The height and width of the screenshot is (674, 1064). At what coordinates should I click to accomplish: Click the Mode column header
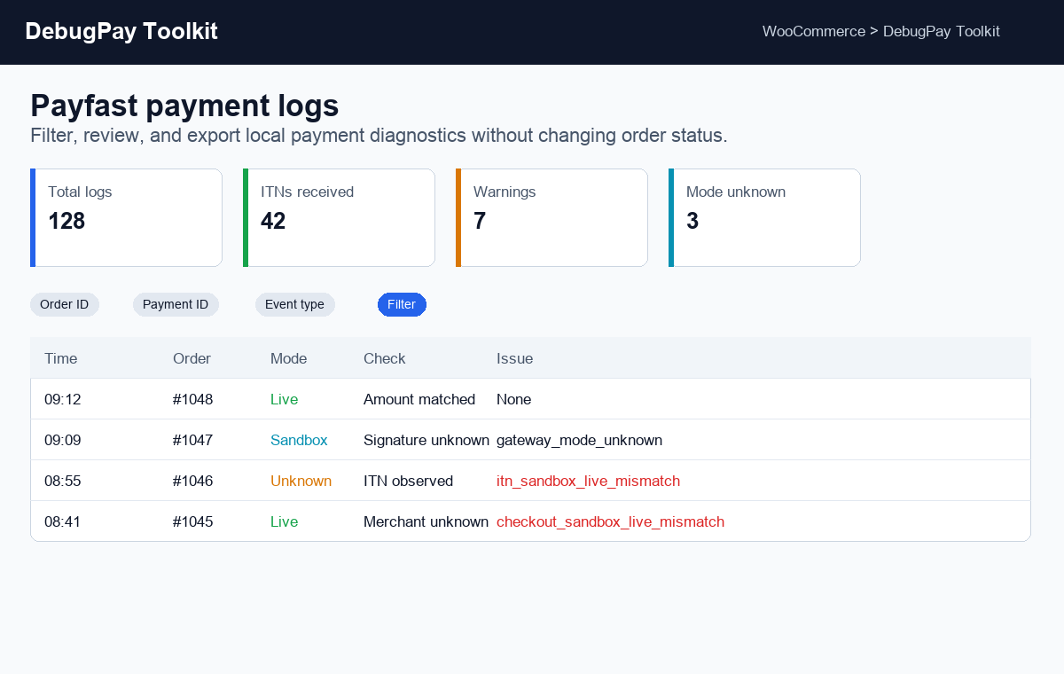pyautogui.click(x=289, y=358)
